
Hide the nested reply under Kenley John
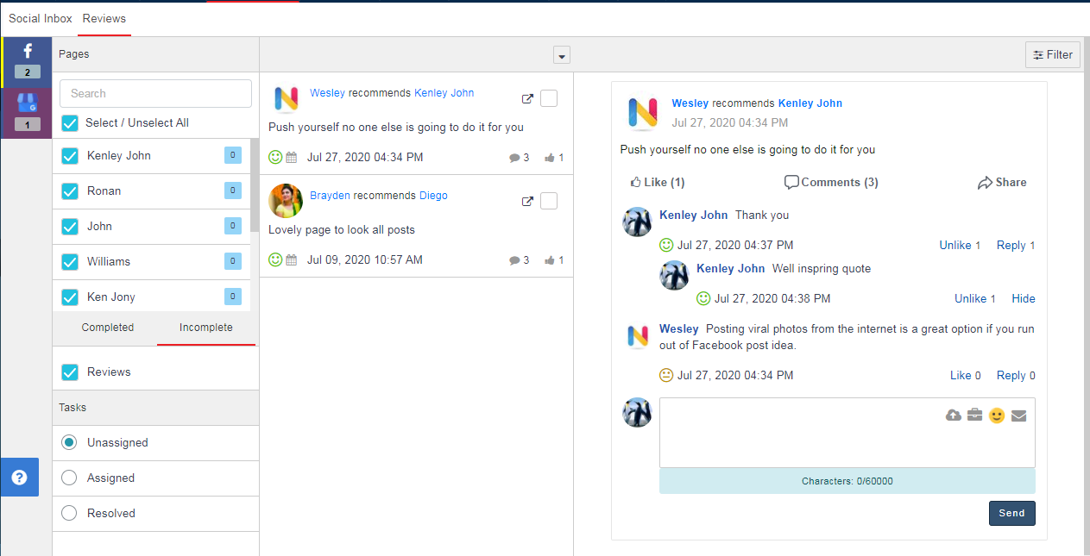tap(1023, 298)
